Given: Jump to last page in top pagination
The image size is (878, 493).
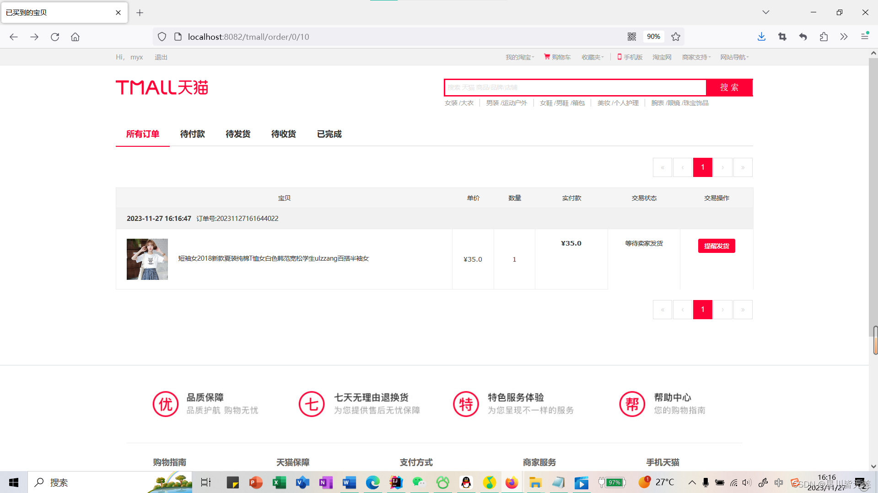Looking at the screenshot, I should pyautogui.click(x=743, y=167).
